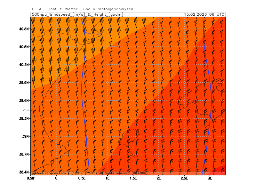Click the 40.8N latitude axis label
This screenshot has width=256, height=192.
24,29
